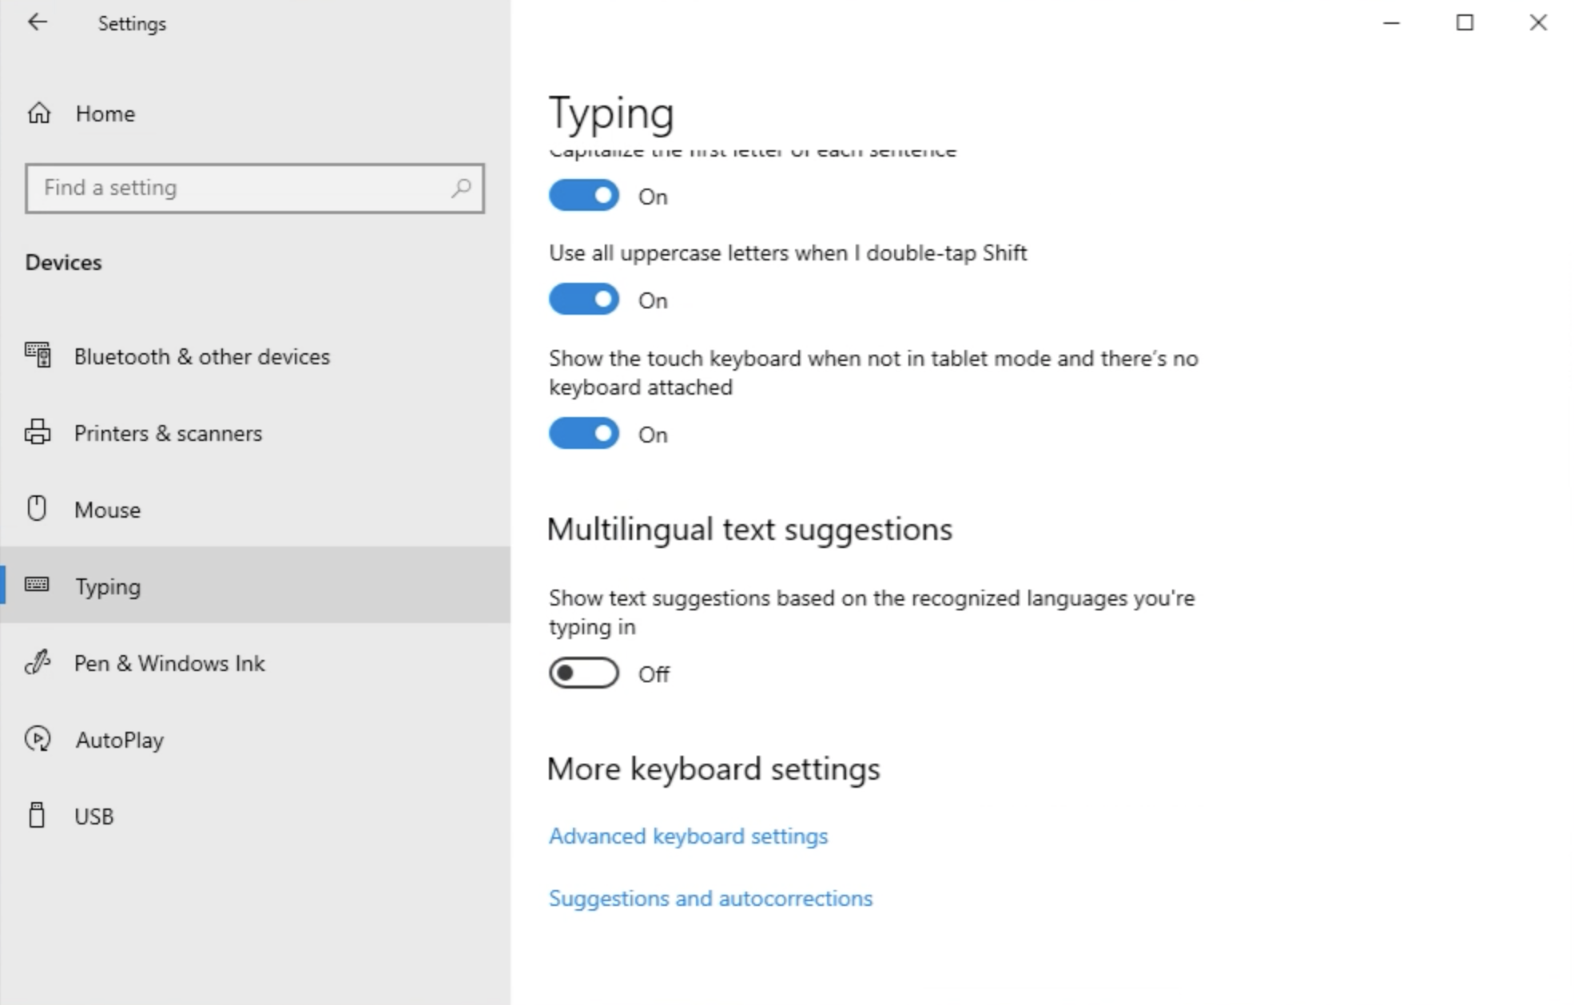Click the search magnifier in Find a setting
This screenshot has width=1574, height=1005.
[x=460, y=188]
